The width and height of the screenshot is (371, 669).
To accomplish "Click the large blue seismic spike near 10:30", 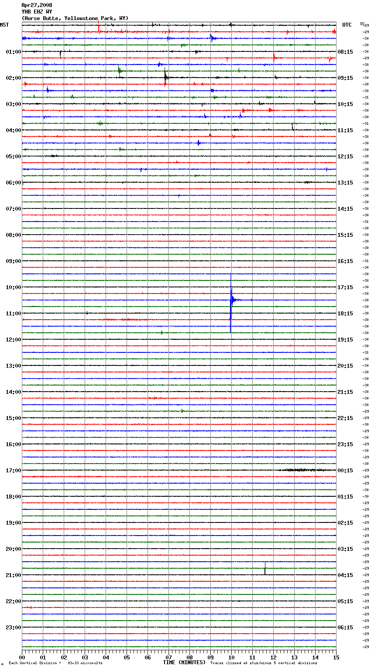I will click(231, 301).
